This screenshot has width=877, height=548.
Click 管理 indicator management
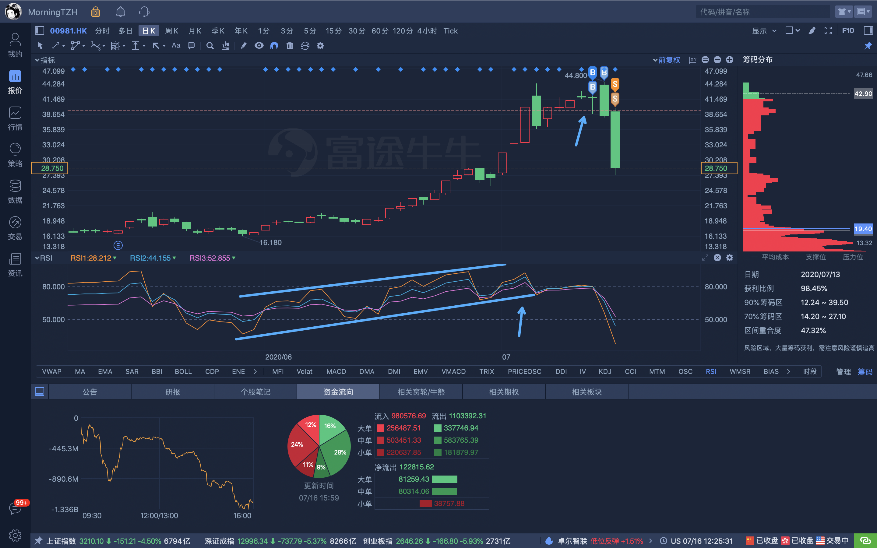843,371
